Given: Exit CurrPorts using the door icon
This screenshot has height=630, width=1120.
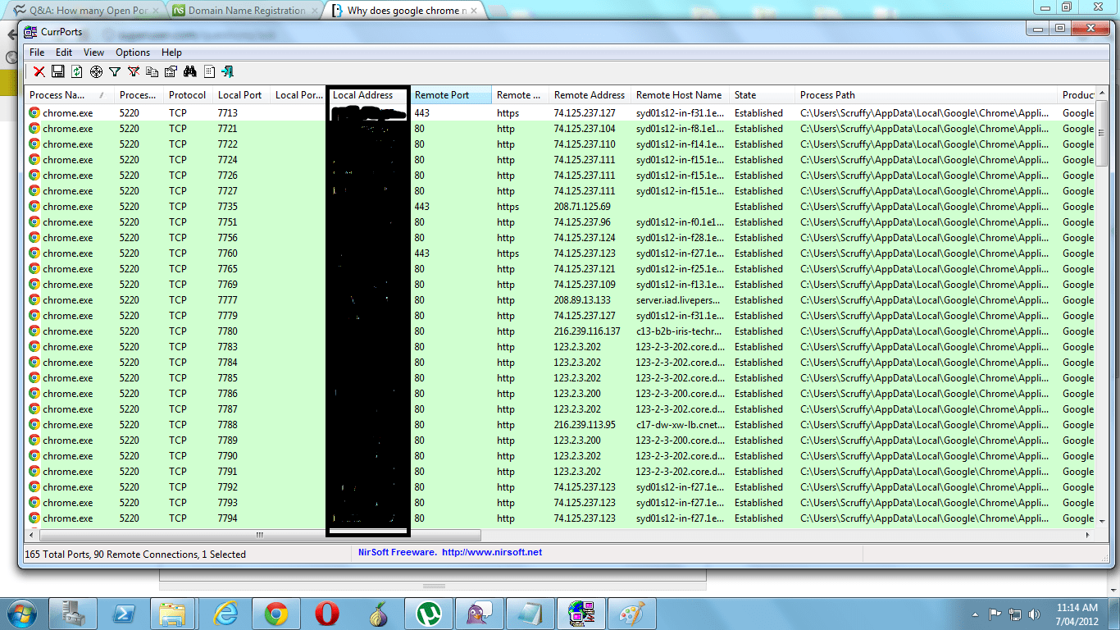Looking at the screenshot, I should pyautogui.click(x=227, y=71).
